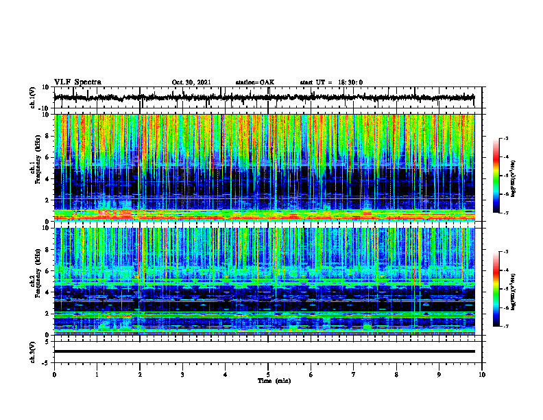This screenshot has width=543, height=420.
Task: Click the "2" tick on the time axis
Action: 140,375
